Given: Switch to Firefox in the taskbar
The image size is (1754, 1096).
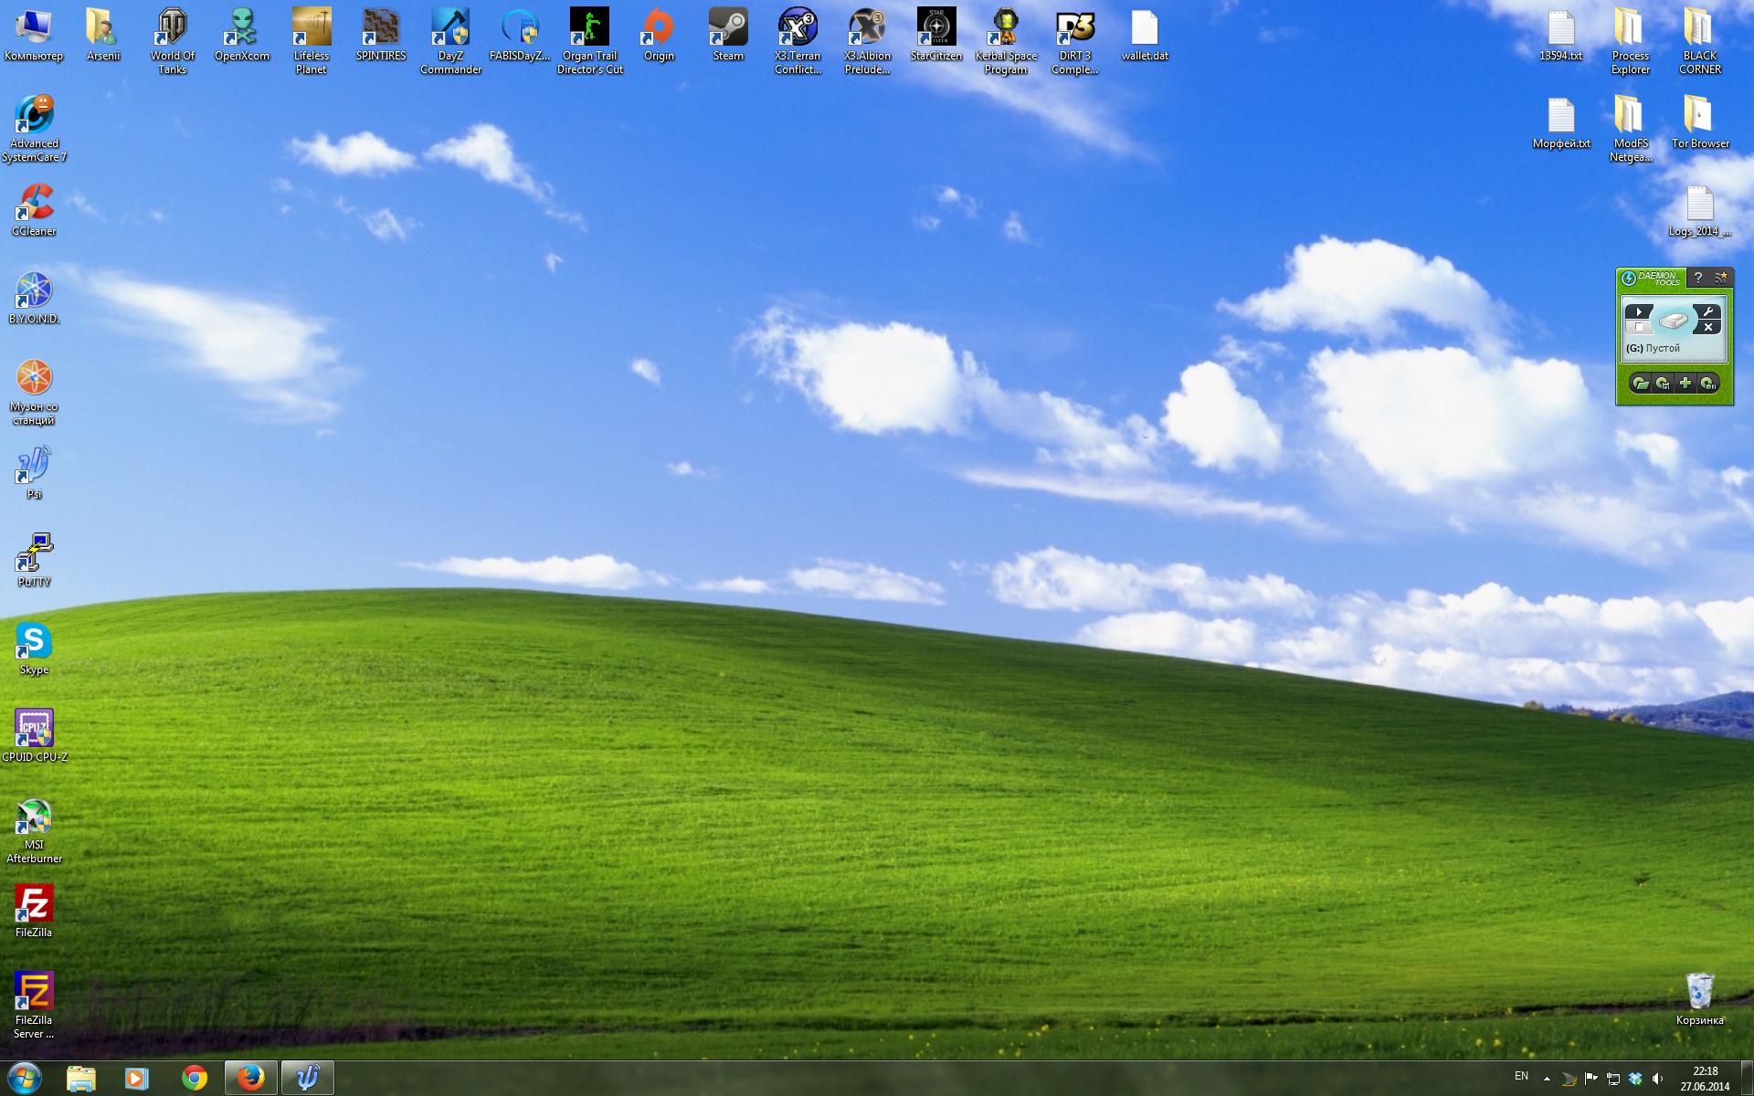Looking at the screenshot, I should pos(250,1079).
